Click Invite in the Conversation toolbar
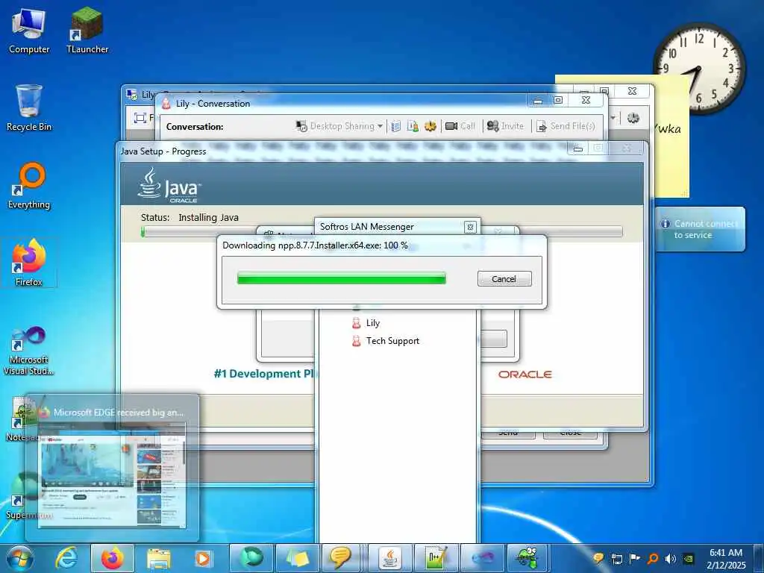This screenshot has width=764, height=573. [505, 126]
